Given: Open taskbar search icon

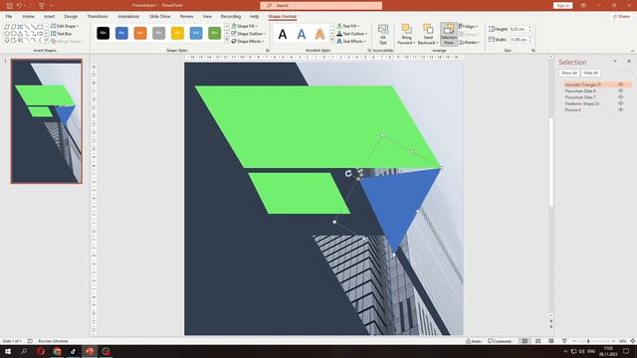Looking at the screenshot, I should click(x=24, y=351).
